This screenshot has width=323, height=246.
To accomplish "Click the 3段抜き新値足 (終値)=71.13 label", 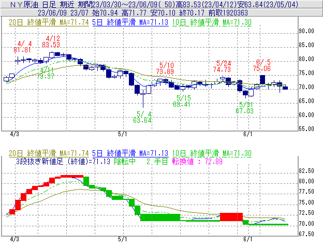I will [63, 161].
